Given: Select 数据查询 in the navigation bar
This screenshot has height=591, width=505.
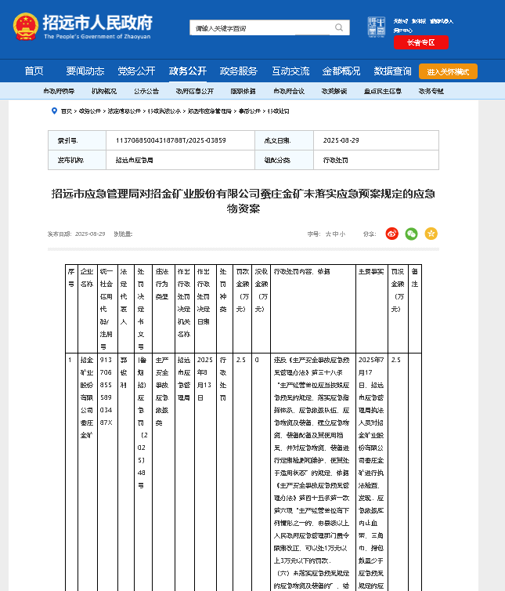Looking at the screenshot, I should 392,71.
